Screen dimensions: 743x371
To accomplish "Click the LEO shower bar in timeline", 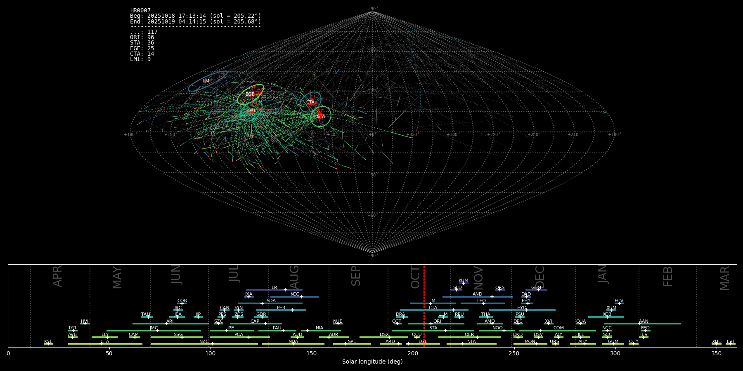I will [483, 303].
